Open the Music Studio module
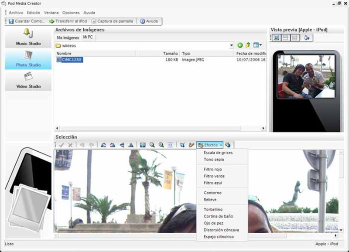 point(28,37)
